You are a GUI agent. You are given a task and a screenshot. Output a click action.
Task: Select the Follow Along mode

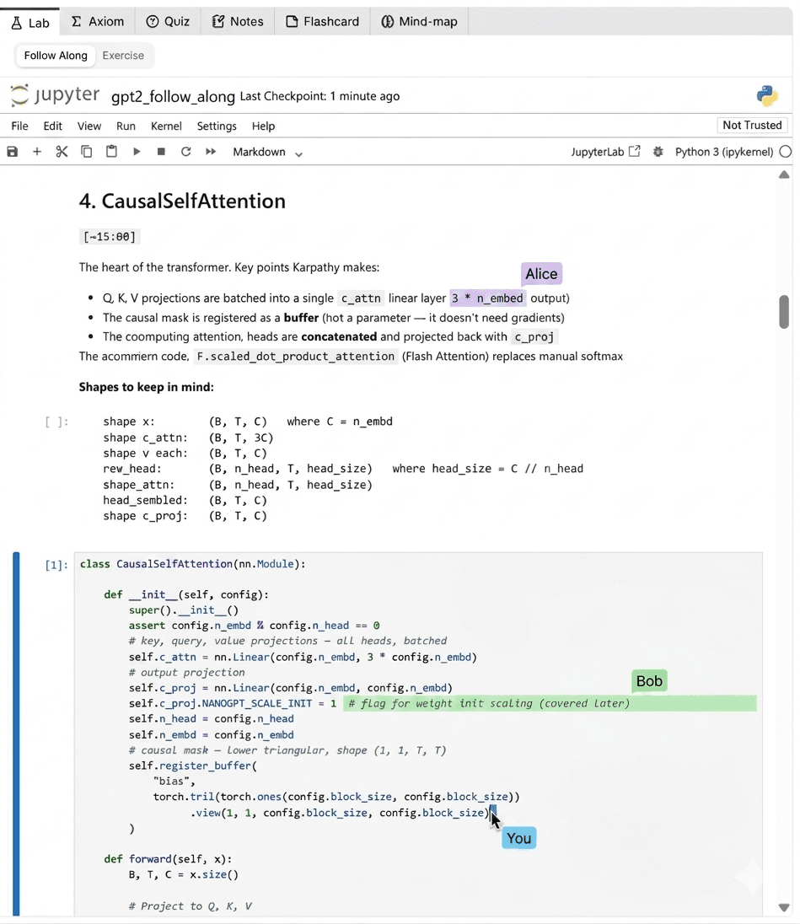[x=56, y=56]
